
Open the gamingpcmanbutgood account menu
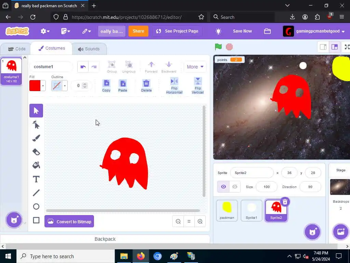pos(314,31)
